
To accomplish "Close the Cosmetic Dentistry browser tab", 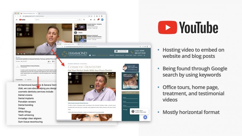I will point(77,44).
